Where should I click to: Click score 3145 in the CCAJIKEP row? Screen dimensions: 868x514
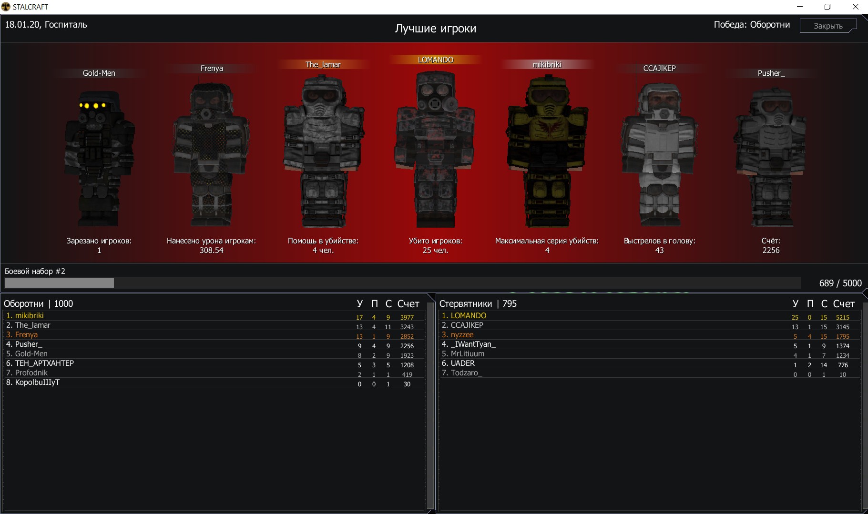[x=843, y=327]
